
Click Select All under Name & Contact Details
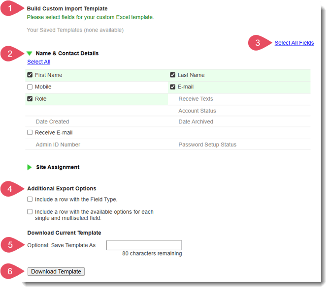(x=38, y=62)
